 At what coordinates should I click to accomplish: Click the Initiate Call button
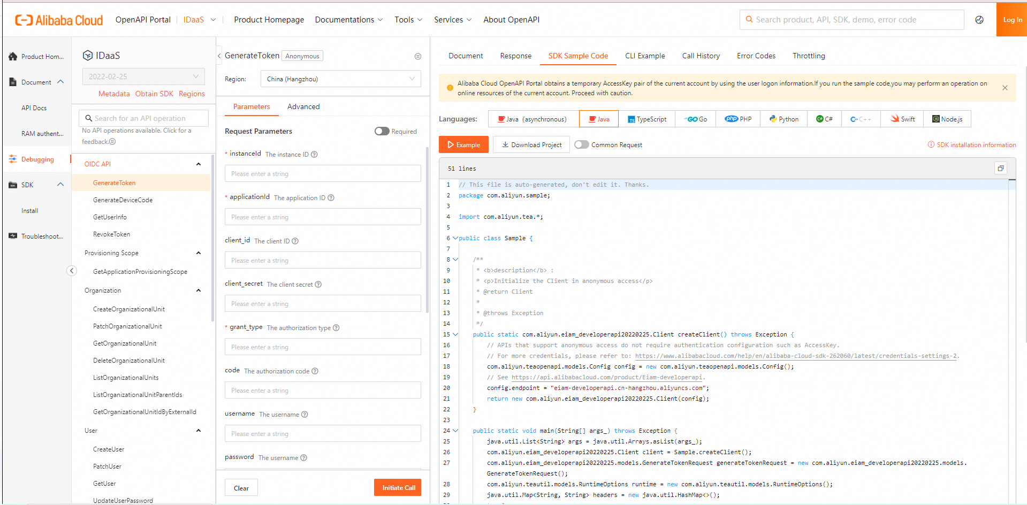click(398, 487)
